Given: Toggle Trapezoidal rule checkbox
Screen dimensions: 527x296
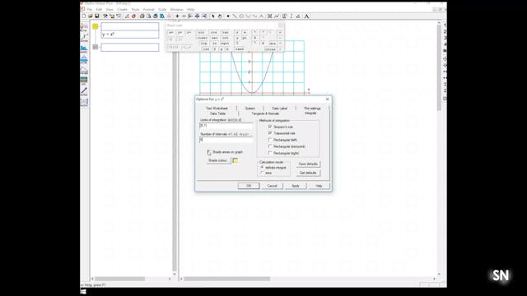Looking at the screenshot, I should [270, 133].
